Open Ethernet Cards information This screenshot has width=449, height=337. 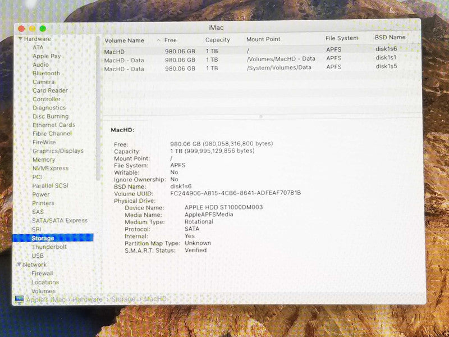coord(53,125)
